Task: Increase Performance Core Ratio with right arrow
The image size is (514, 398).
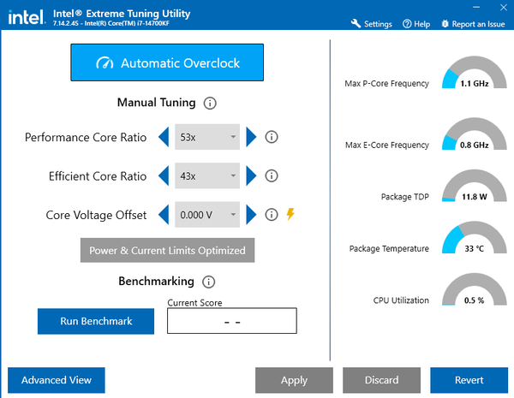Action: (x=251, y=137)
